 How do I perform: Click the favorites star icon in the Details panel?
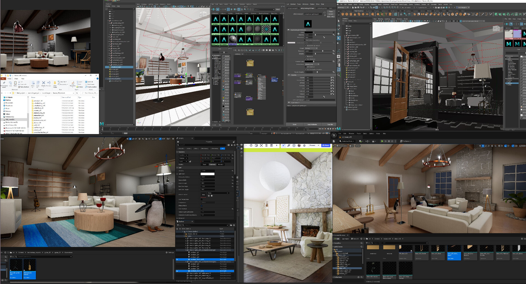(x=232, y=145)
